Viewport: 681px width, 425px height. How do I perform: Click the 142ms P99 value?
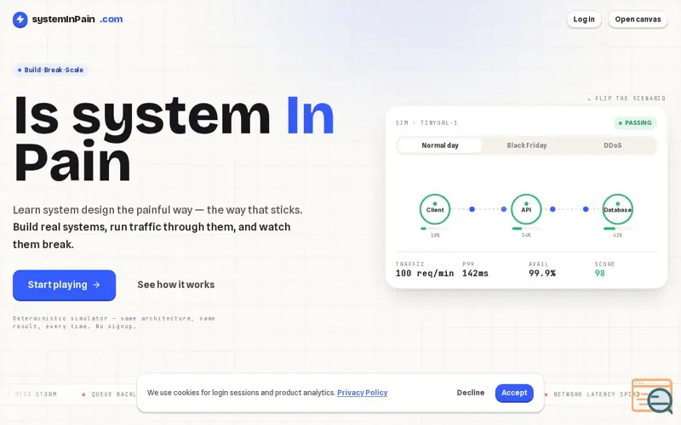click(x=475, y=273)
